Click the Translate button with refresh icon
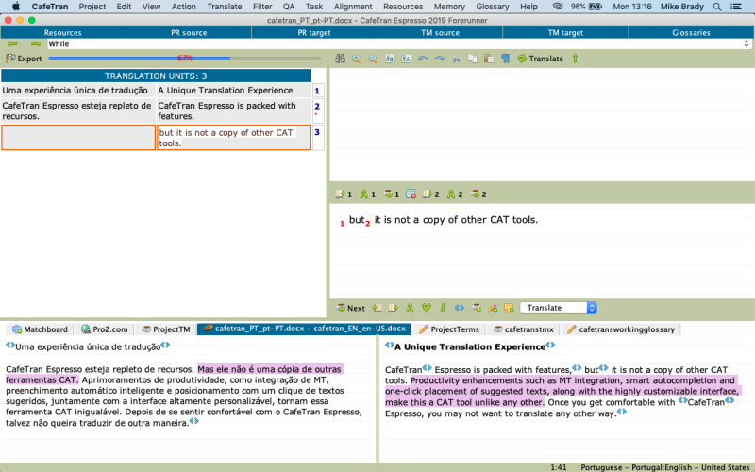The height and width of the screenshot is (472, 755). pos(540,59)
